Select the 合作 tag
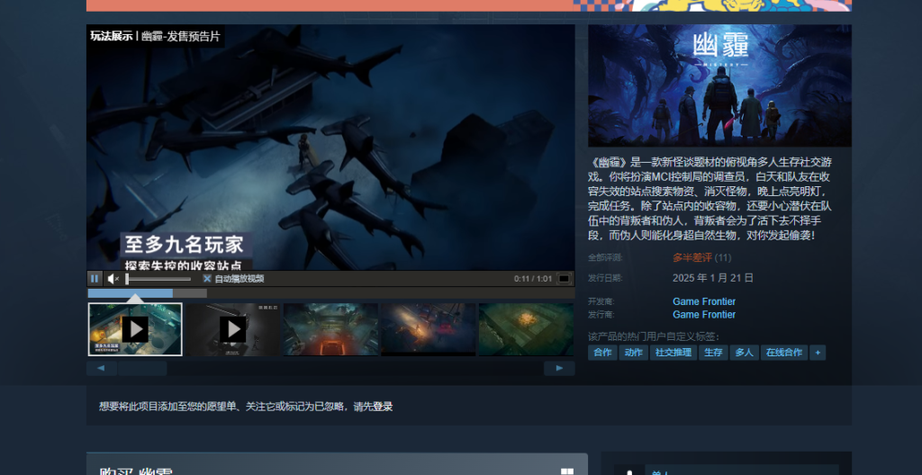This screenshot has width=922, height=475. click(x=602, y=353)
